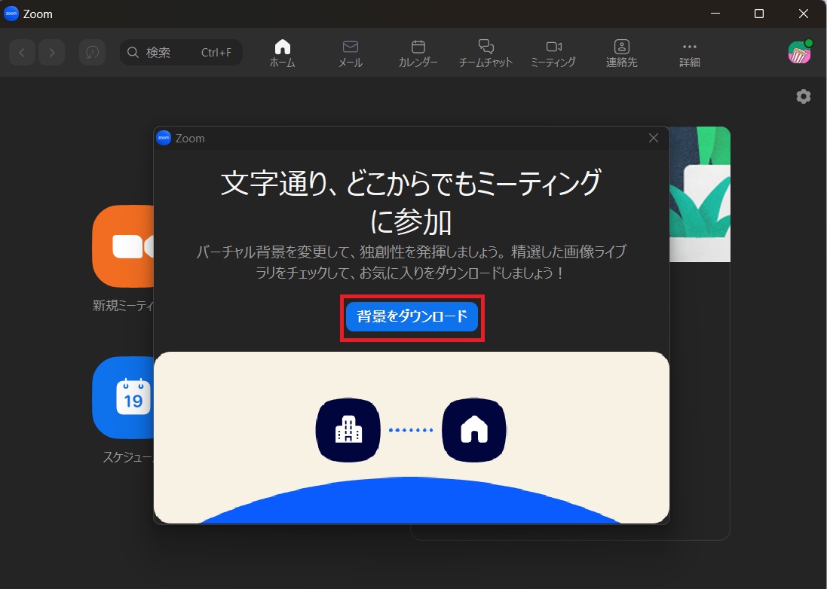Open チームチャット from the top bar
Viewport: 827px width, 589px height.
coord(485,53)
